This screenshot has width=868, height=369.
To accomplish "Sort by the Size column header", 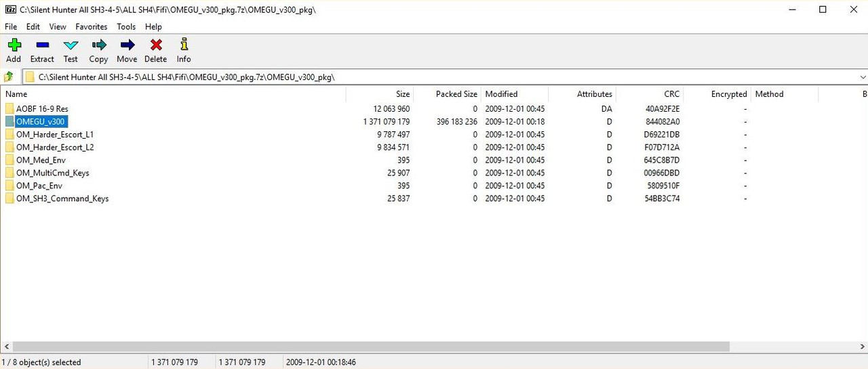I will (379, 94).
